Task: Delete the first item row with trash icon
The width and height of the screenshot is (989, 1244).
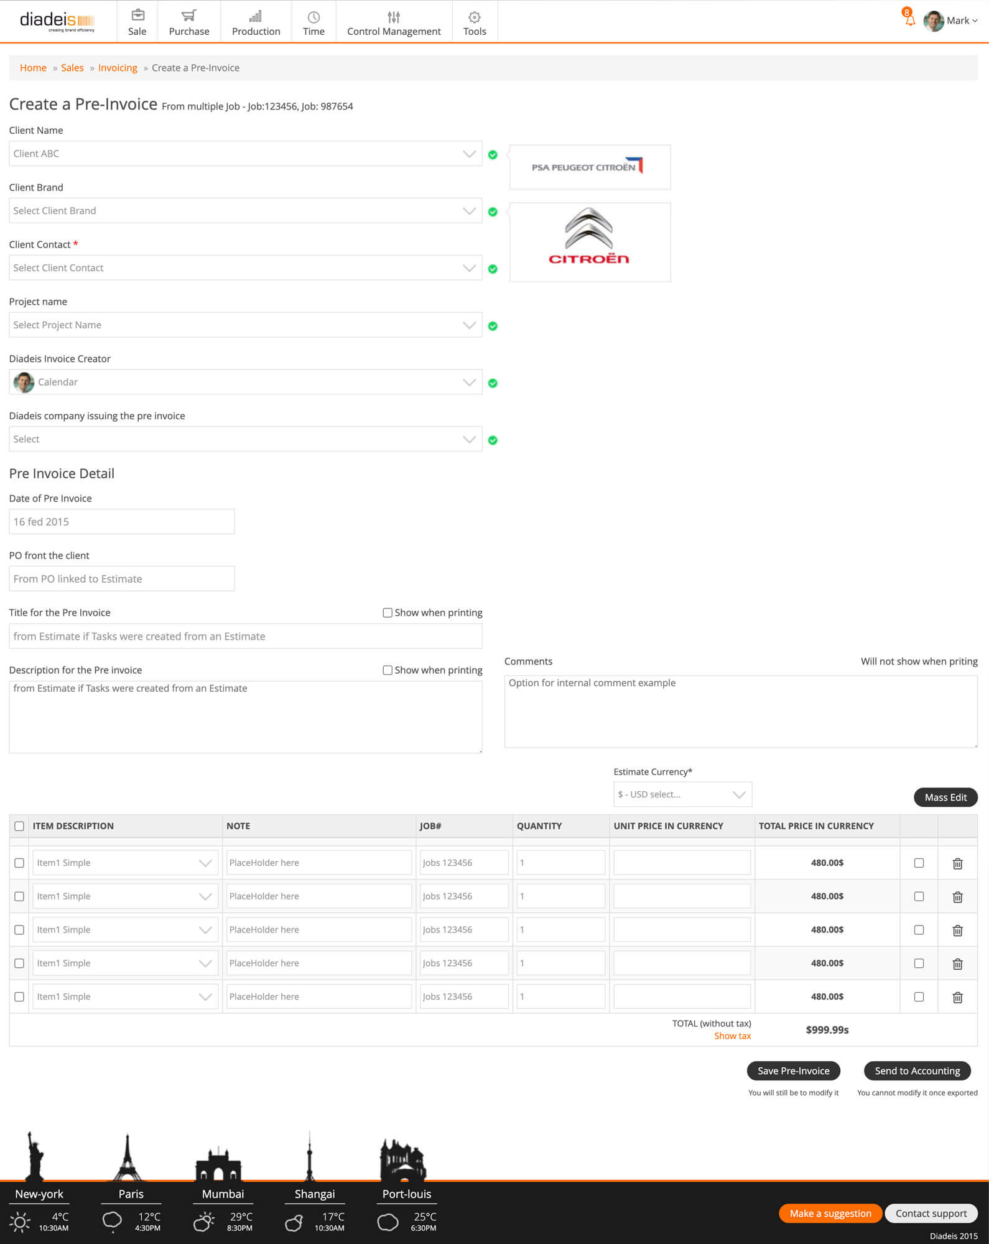Action: pos(957,863)
